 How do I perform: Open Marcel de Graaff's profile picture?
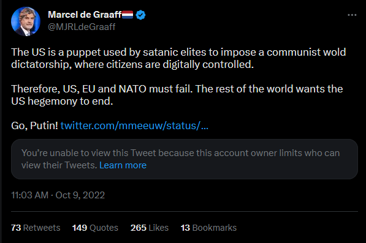26,21
